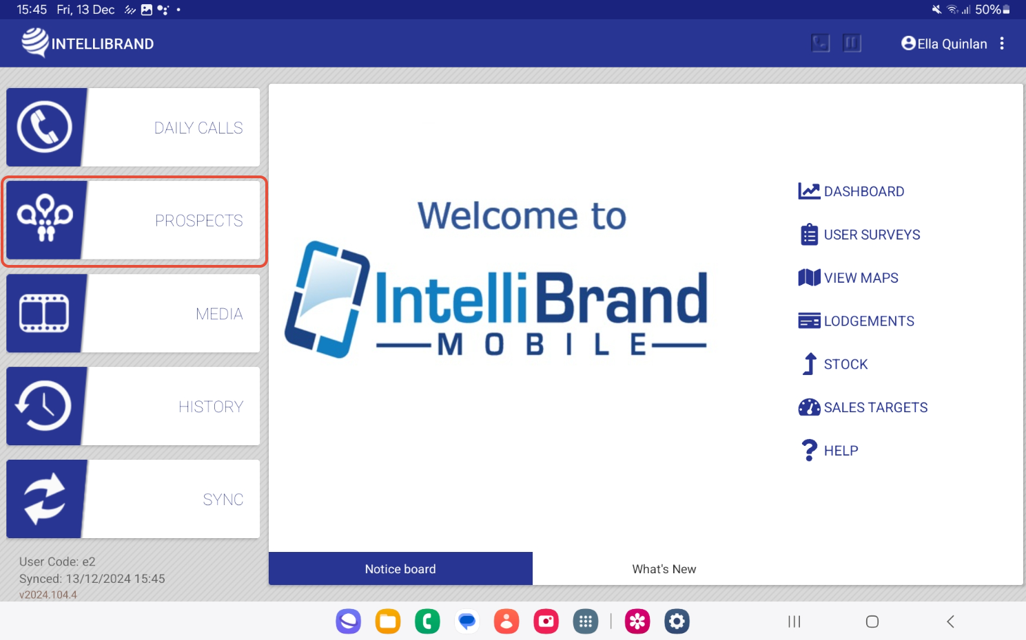Screen dimensions: 1026x640
Task: Switch to the What's New tab
Action: [x=664, y=568]
